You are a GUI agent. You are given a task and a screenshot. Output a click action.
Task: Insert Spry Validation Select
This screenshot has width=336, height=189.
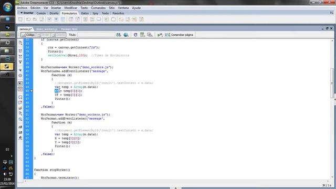141,19
